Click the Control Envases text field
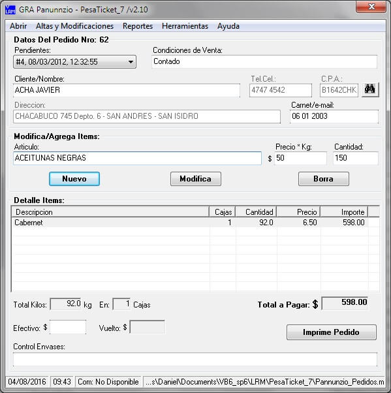The height and width of the screenshot is (393, 391). 195,360
